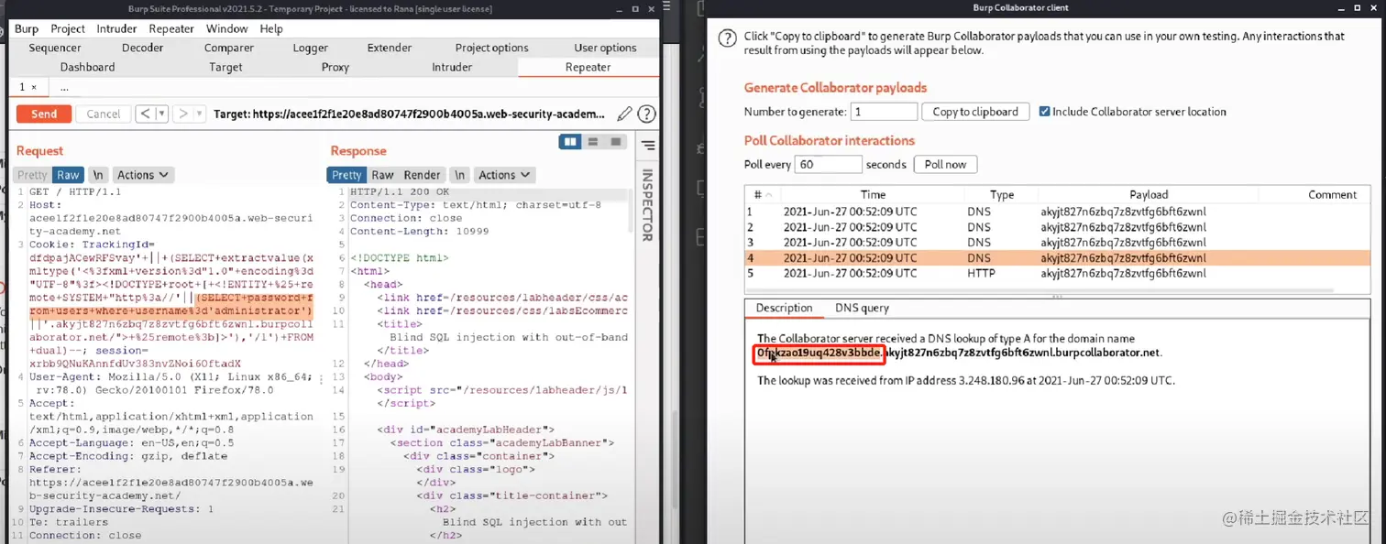
Task: Switch to Comparer tab
Action: (x=229, y=48)
